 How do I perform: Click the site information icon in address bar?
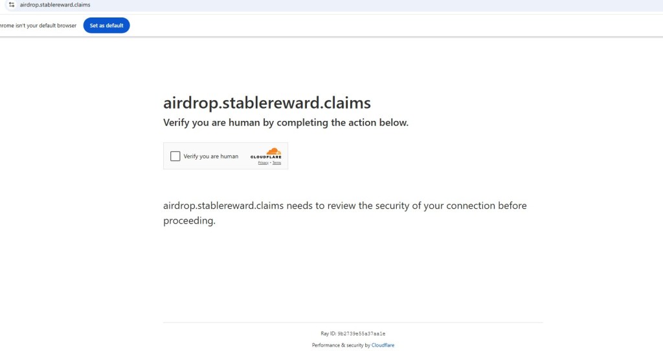pos(11,5)
